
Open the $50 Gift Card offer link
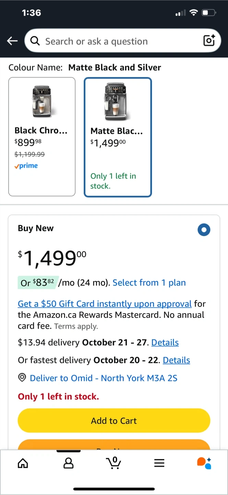click(105, 304)
